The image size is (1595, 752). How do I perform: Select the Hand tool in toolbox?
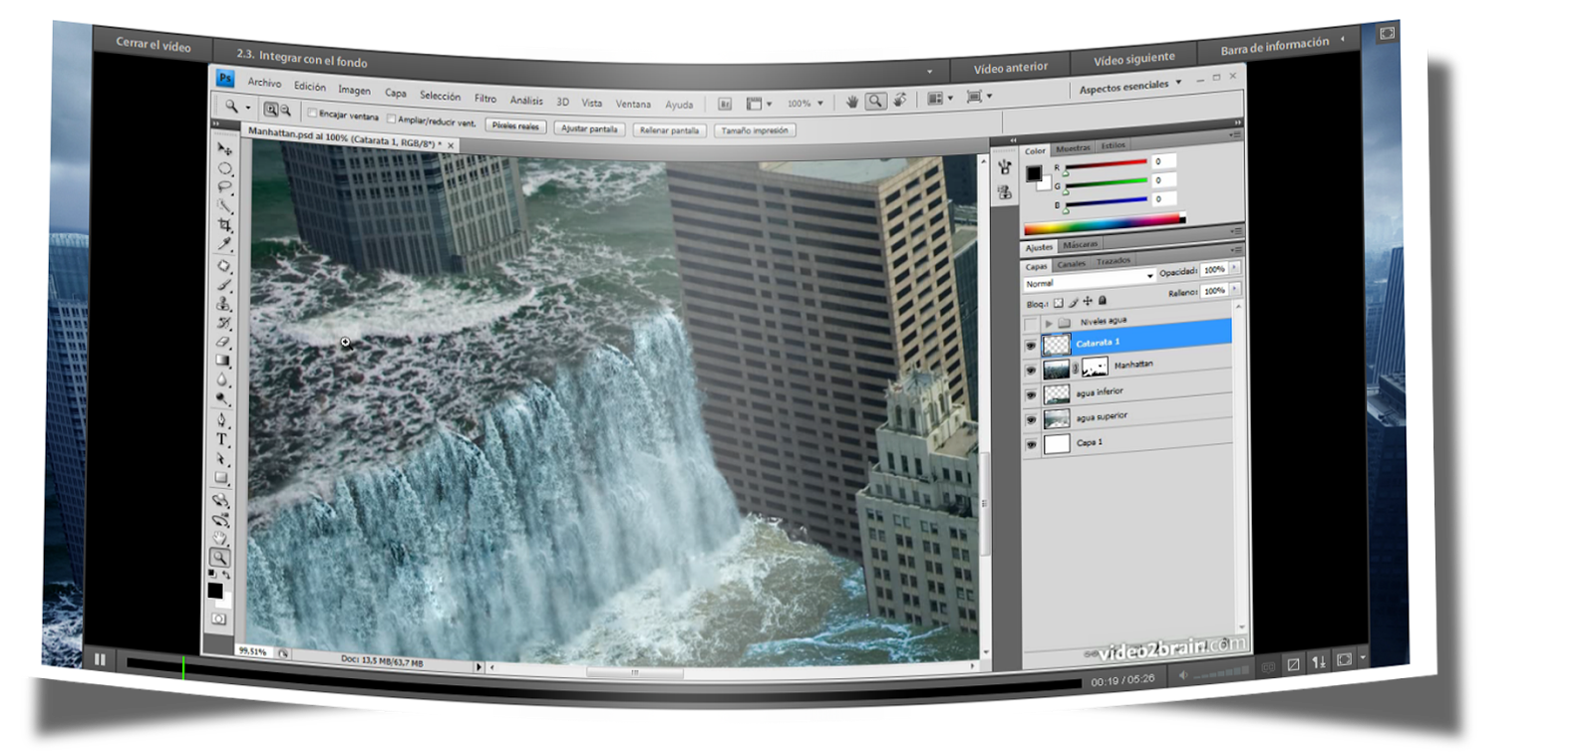[x=220, y=538]
